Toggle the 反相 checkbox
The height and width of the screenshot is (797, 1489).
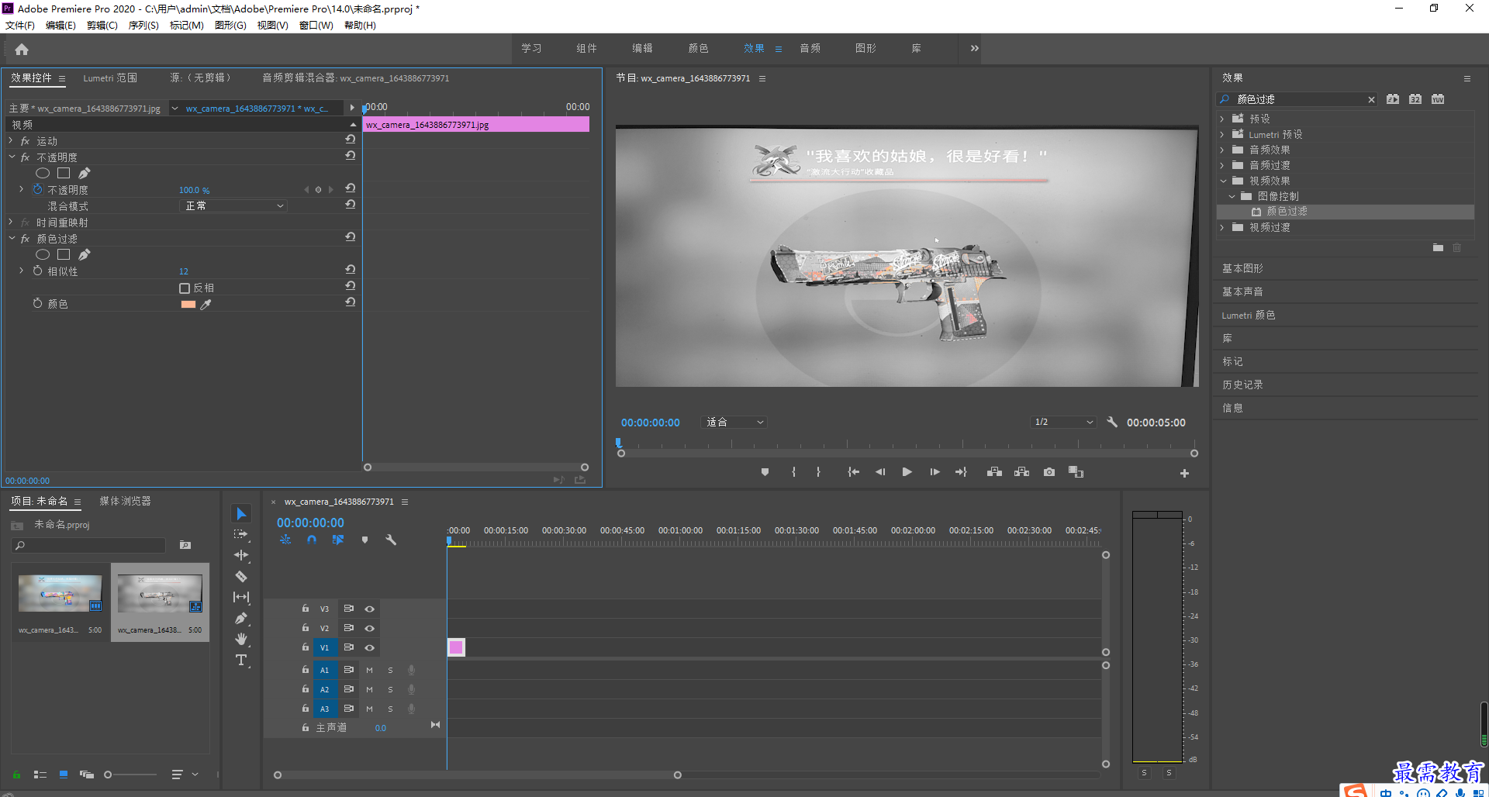tap(185, 288)
